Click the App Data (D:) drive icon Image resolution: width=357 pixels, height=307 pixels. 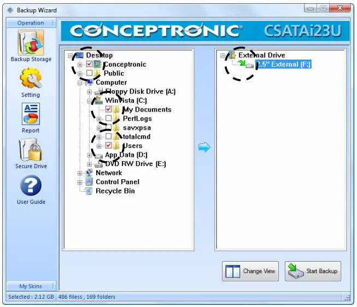tap(98, 156)
